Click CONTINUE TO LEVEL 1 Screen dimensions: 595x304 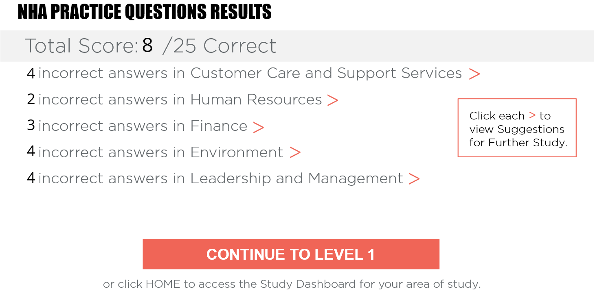[291, 254]
